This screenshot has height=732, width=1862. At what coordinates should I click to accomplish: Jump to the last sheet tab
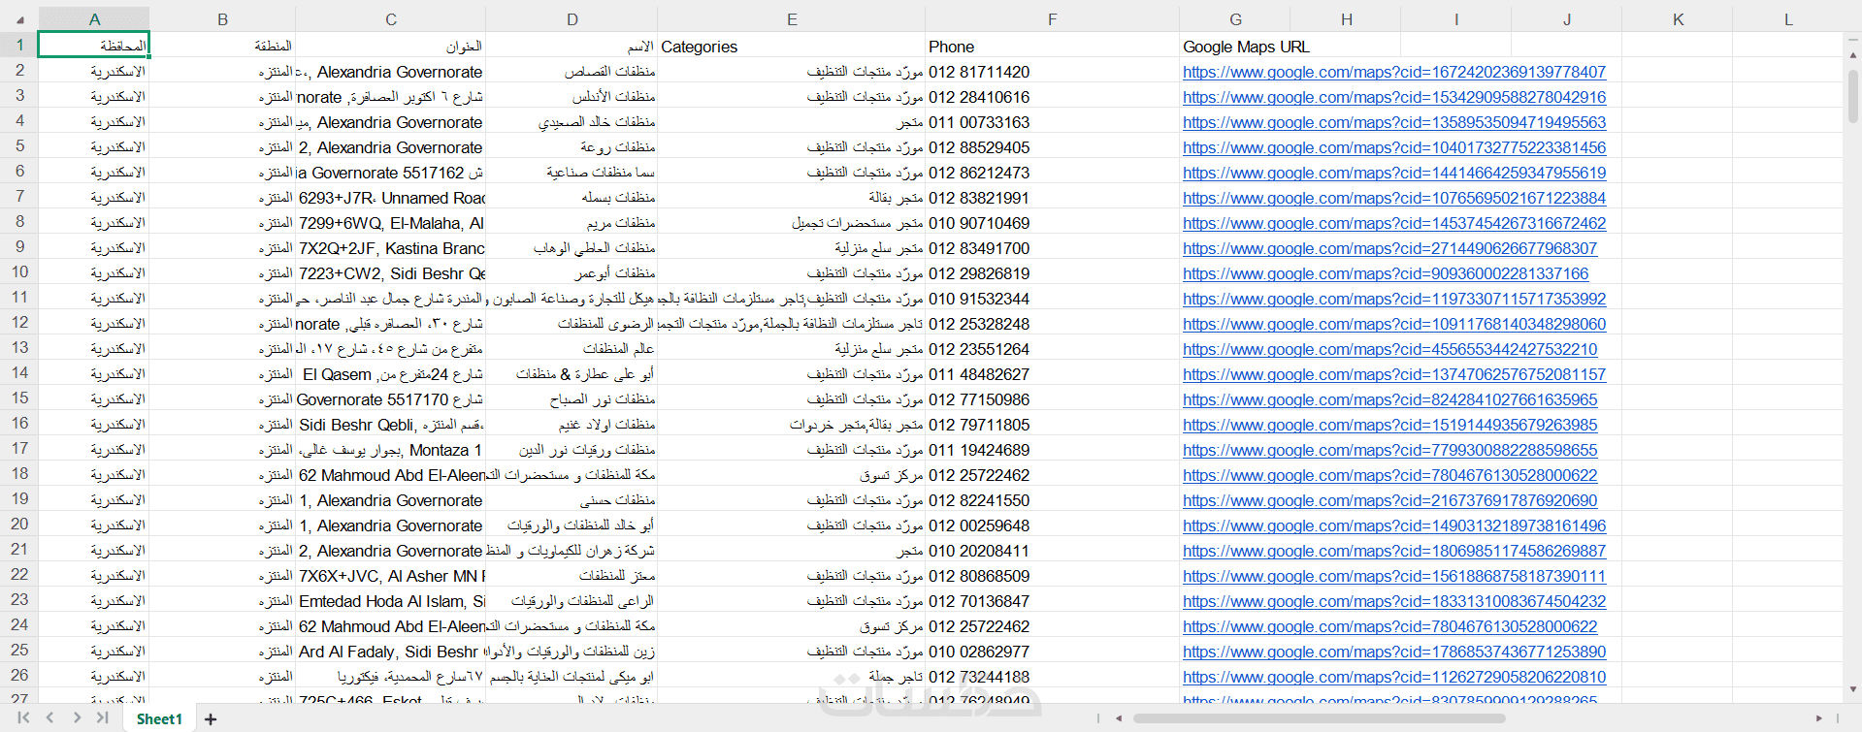[x=103, y=718]
